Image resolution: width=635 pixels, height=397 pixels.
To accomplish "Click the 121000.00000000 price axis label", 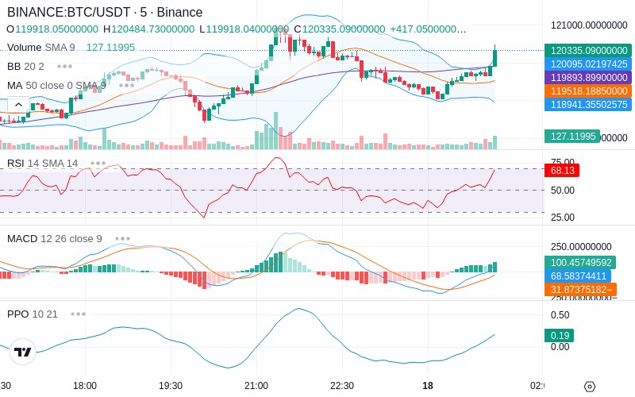I will [589, 25].
